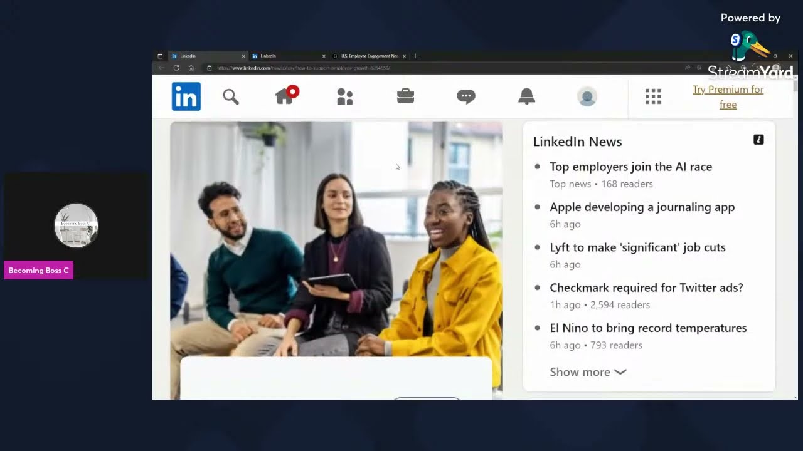View site information lock icon
The height and width of the screenshot is (451, 803).
coord(210,68)
